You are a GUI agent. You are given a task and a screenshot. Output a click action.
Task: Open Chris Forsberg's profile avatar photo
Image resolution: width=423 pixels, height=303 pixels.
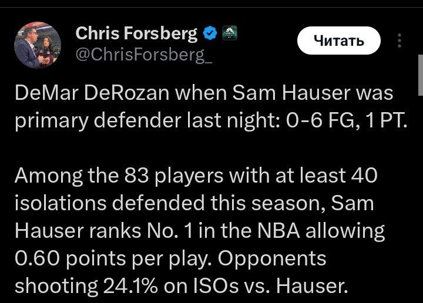tap(37, 46)
